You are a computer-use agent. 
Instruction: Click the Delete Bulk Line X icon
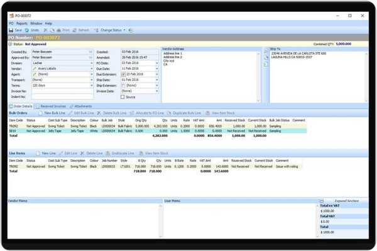pos(99,113)
